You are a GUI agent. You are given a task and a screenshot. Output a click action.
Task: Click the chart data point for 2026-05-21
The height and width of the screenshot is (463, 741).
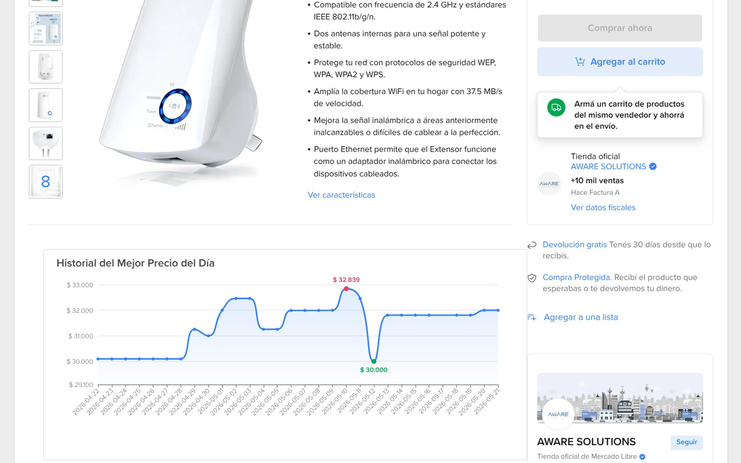coord(498,310)
